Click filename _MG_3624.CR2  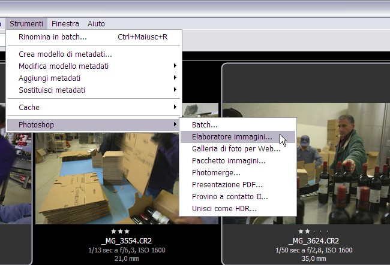click(x=314, y=241)
